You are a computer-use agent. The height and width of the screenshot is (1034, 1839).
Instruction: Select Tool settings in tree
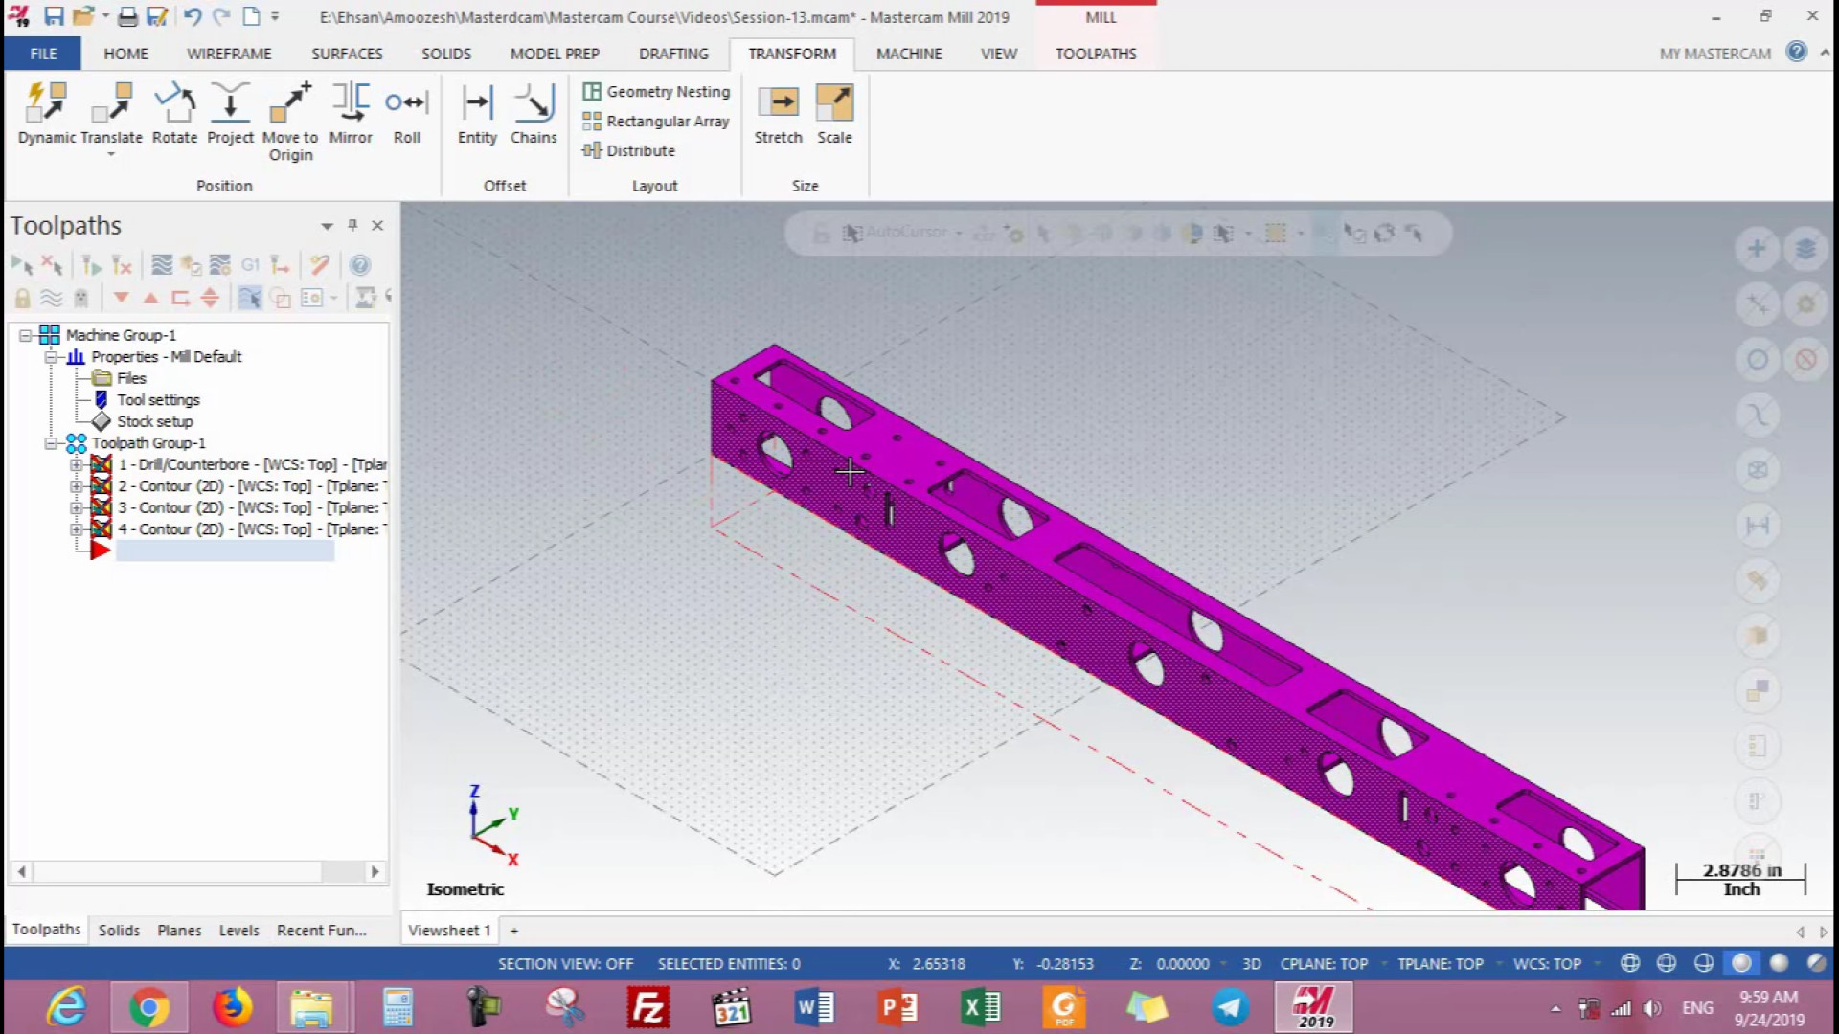tap(158, 399)
